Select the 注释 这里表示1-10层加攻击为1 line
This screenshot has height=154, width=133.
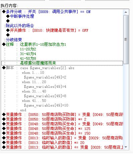coord(62,44)
